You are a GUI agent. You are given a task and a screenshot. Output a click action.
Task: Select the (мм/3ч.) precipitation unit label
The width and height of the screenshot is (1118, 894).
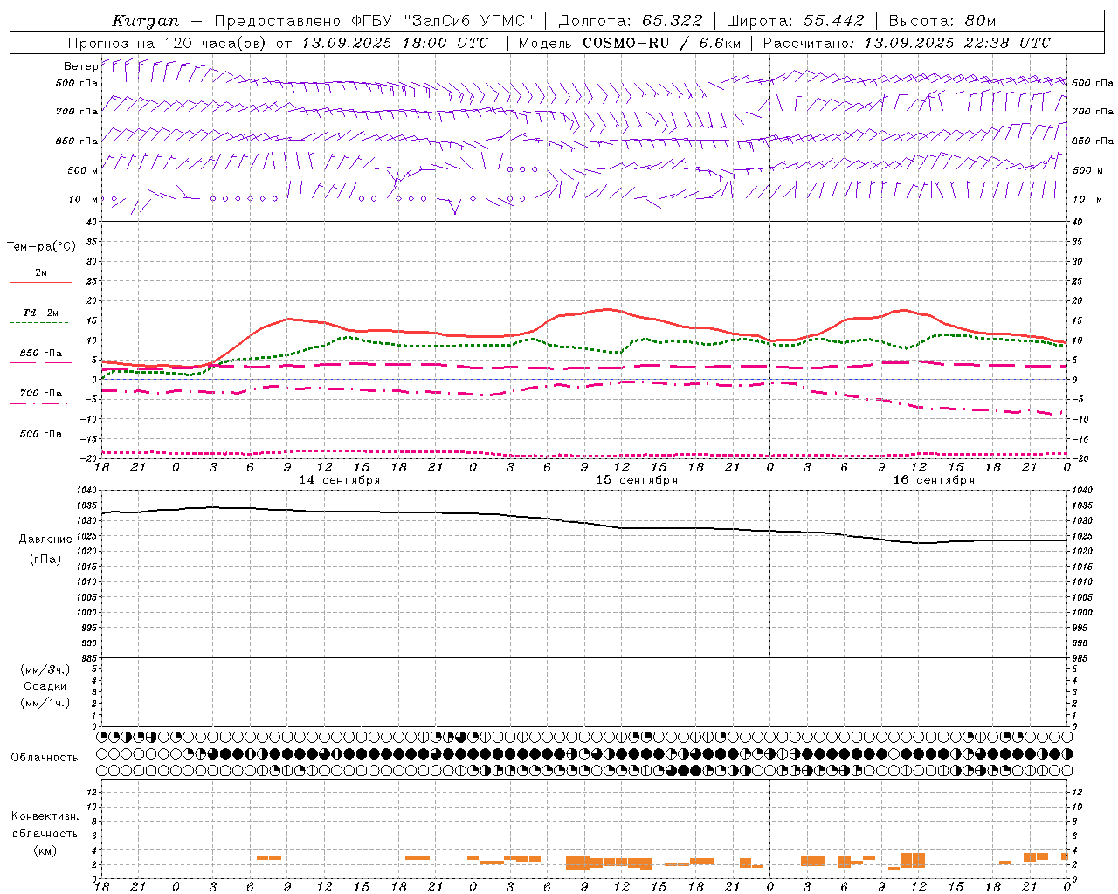point(45,670)
